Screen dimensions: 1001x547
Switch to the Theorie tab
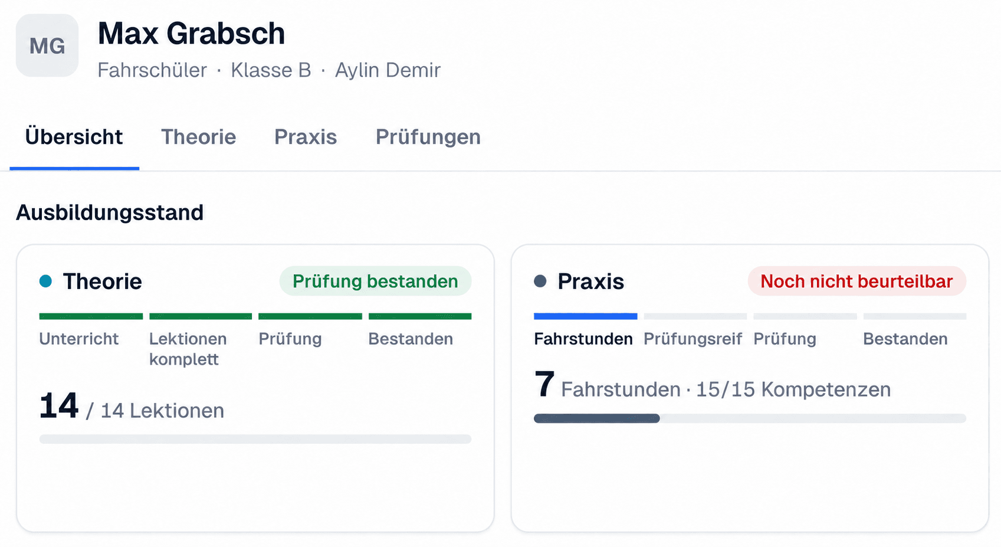tap(199, 137)
